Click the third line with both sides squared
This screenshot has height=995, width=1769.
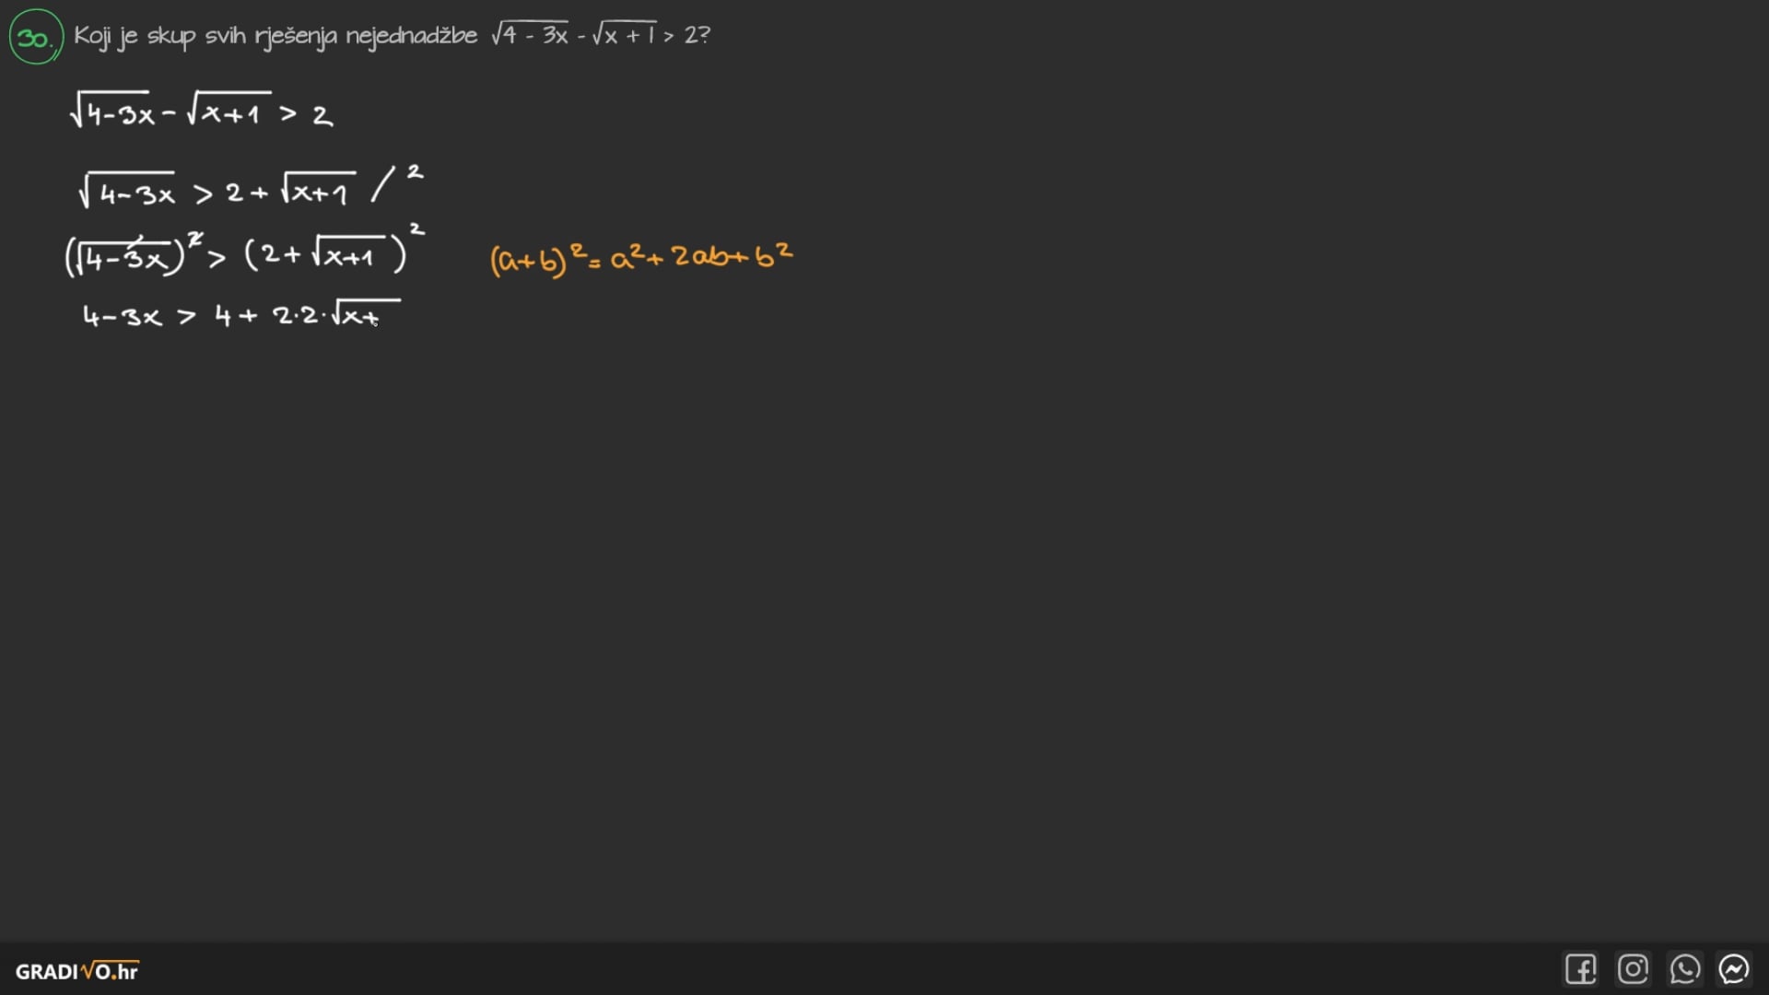pyautogui.click(x=244, y=253)
